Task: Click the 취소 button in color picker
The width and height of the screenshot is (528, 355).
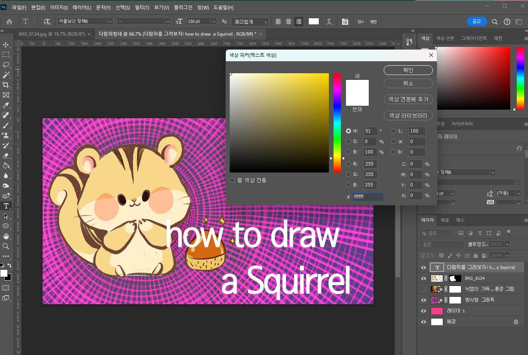Action: pyautogui.click(x=408, y=83)
